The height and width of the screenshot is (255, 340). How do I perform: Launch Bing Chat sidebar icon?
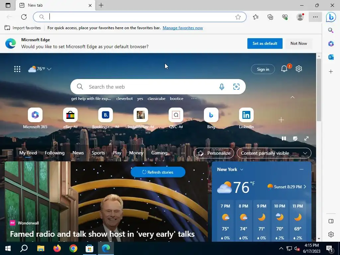coord(331,17)
